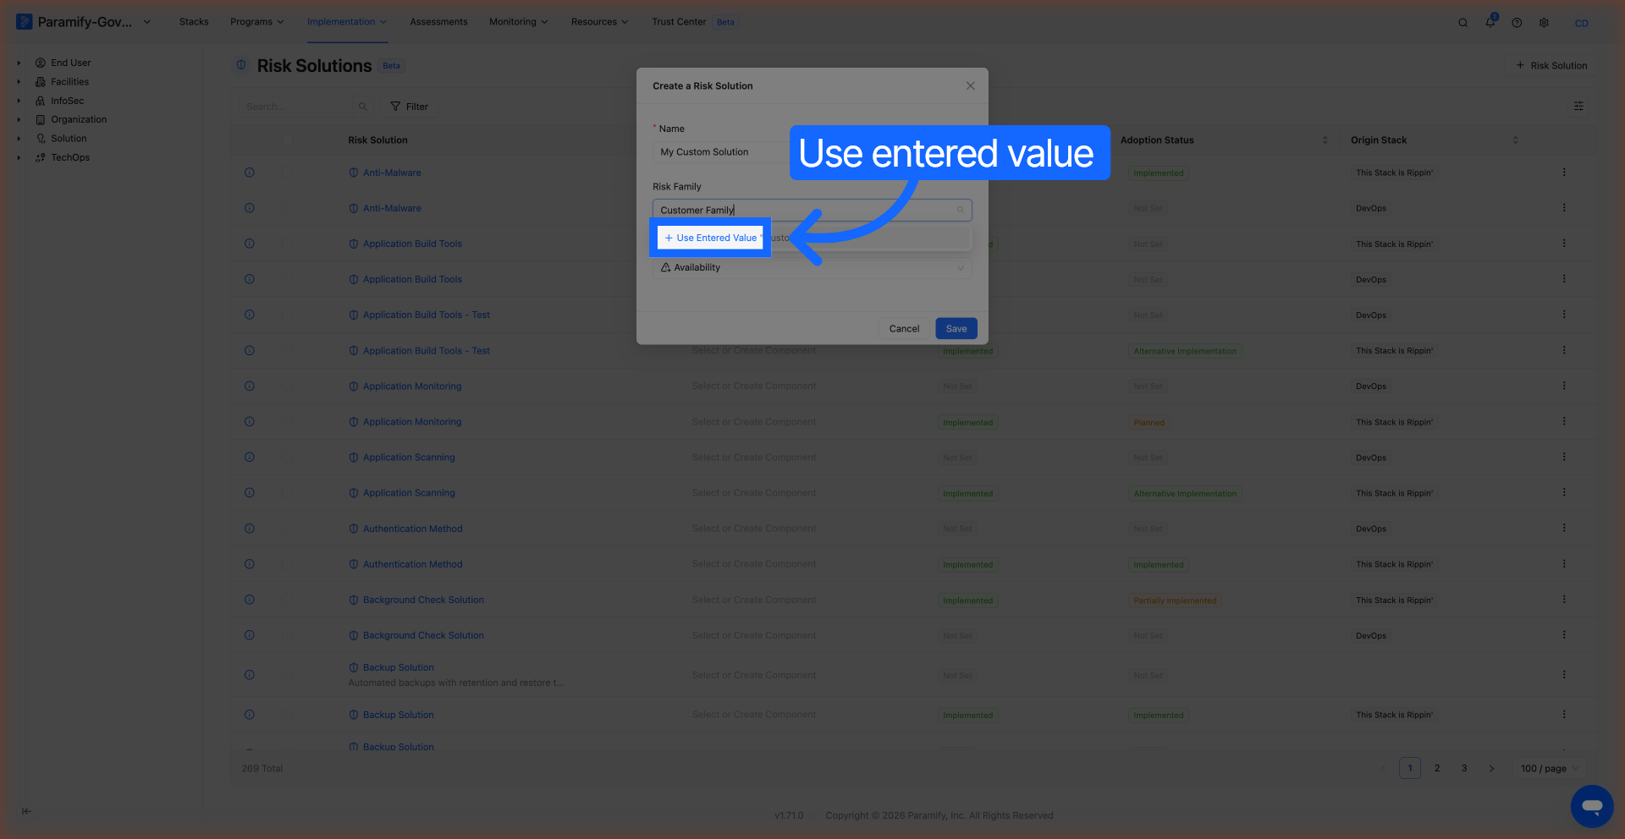1625x839 pixels.
Task: Open the help question icon
Action: (1517, 23)
